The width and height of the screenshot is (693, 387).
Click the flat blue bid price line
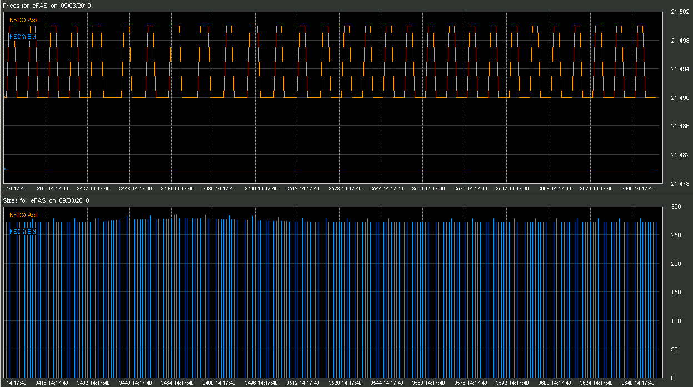pyautogui.click(x=330, y=169)
